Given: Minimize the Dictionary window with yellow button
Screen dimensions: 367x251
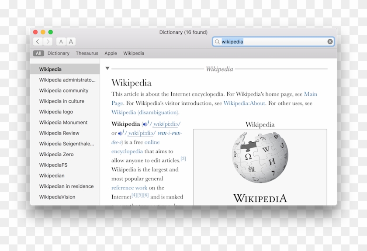Looking at the screenshot, I should (x=43, y=32).
